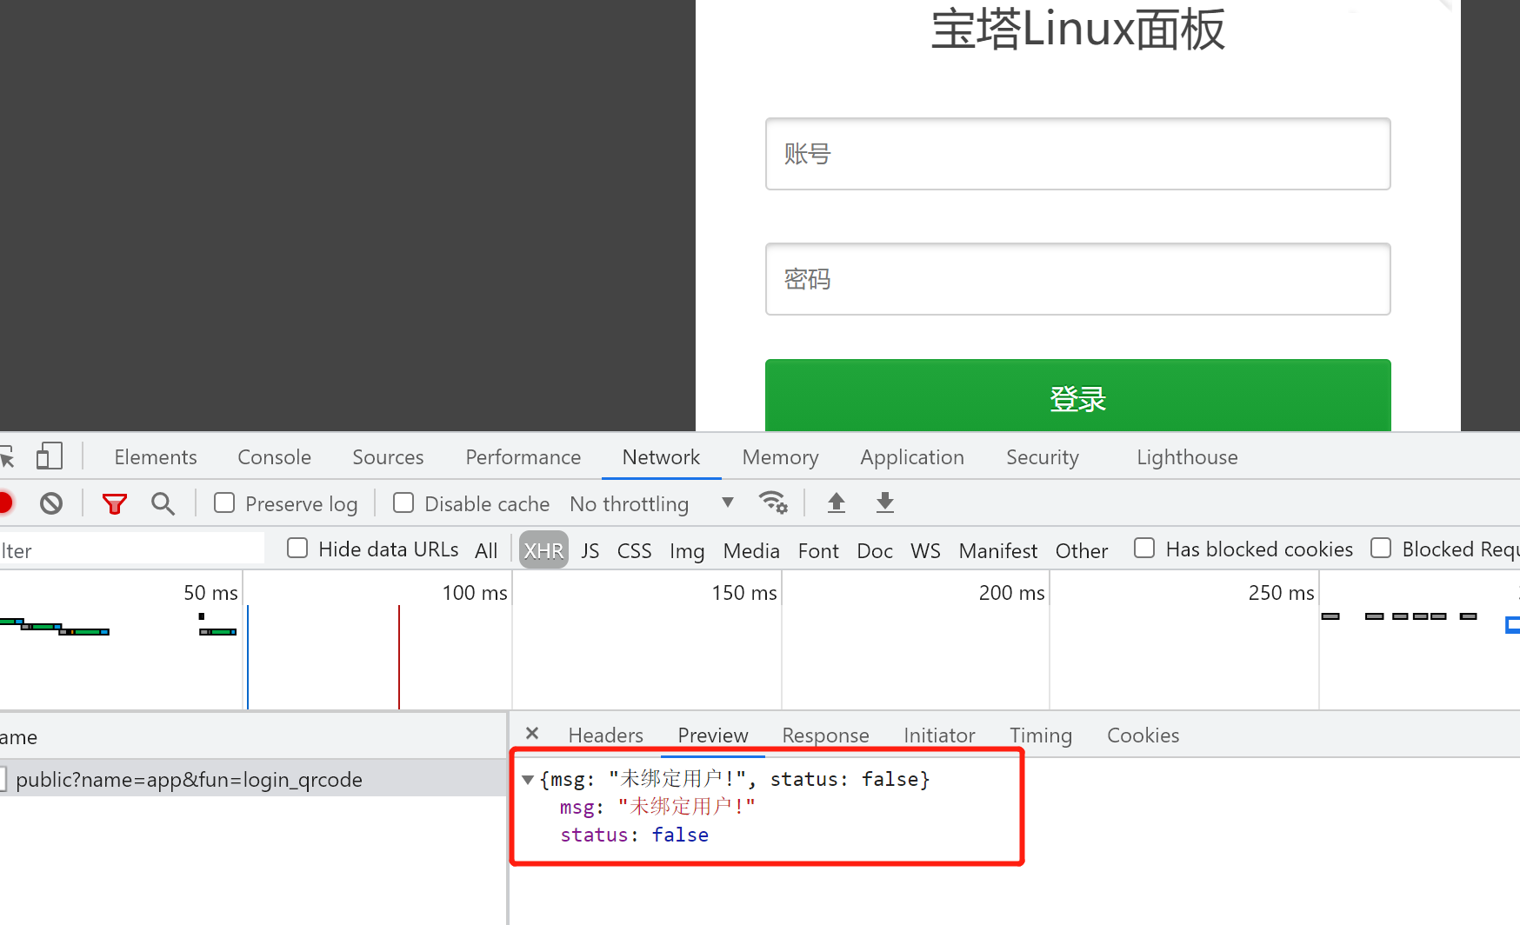Image resolution: width=1520 pixels, height=925 pixels.
Task: Click the msg value line in preview
Action: click(x=657, y=808)
